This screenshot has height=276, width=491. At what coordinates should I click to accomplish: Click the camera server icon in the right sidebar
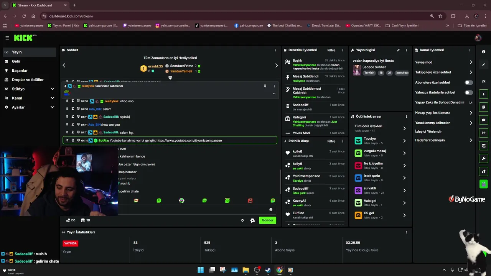click(x=483, y=146)
